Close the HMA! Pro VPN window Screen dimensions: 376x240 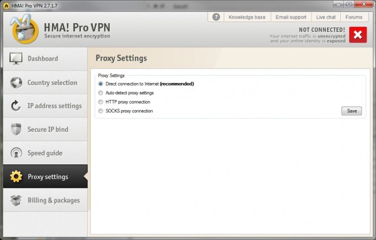tap(363, 4)
